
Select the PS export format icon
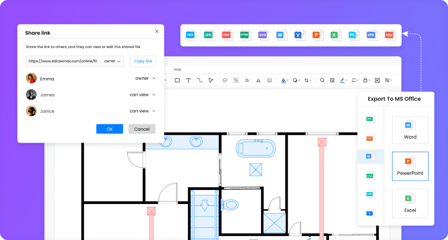[354, 36]
